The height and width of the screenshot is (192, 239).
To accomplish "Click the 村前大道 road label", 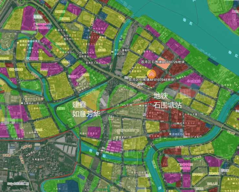I will pos(27,147).
